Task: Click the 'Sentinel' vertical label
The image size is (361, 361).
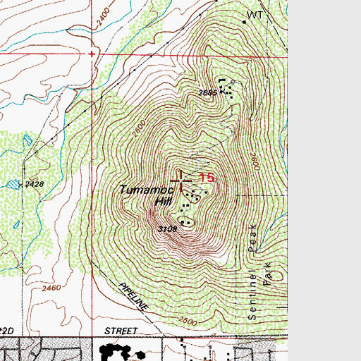Action: click(x=252, y=295)
